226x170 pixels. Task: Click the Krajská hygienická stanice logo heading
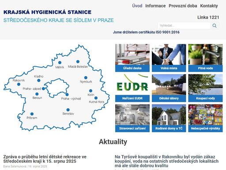(x=47, y=12)
